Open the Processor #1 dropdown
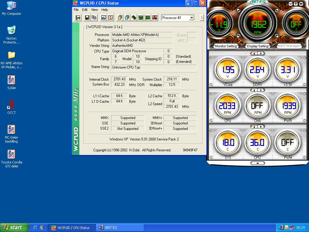The width and height of the screenshot is (309, 232). click(x=192, y=18)
